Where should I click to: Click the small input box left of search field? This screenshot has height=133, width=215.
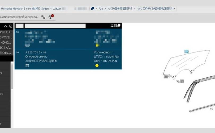tap(19, 26)
